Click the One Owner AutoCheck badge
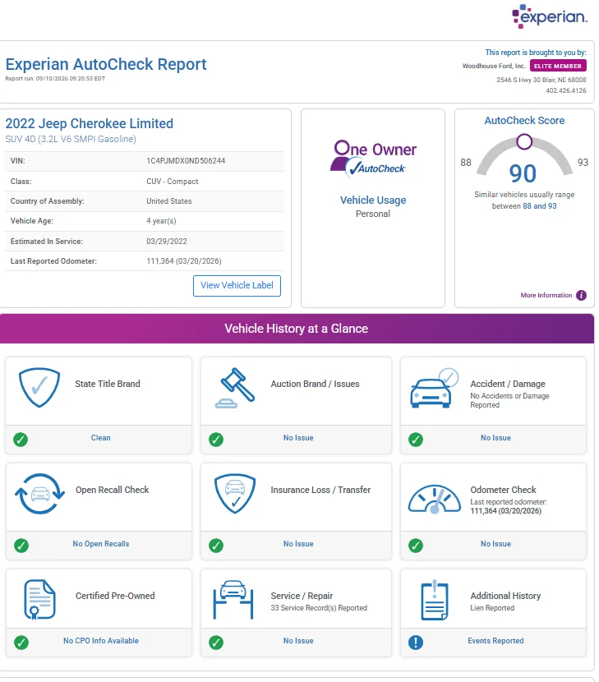The image size is (599, 682). pos(373,159)
